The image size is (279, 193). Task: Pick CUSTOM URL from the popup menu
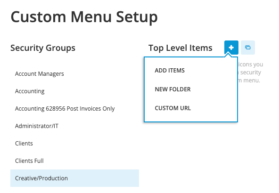tap(173, 108)
